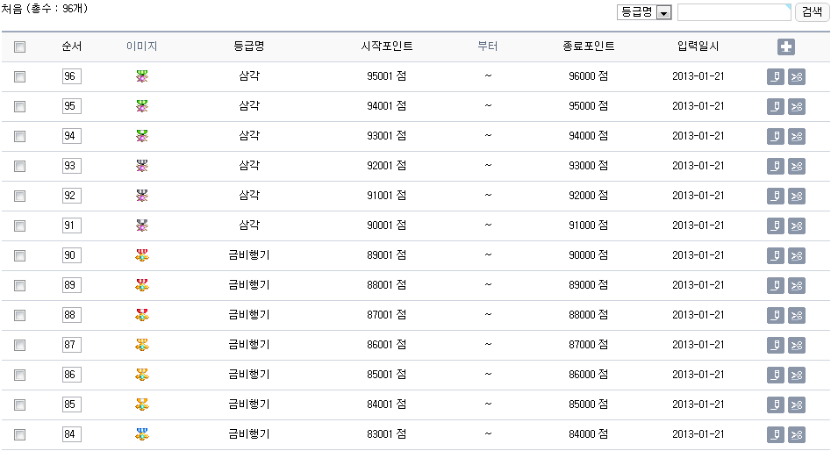Click the grade badge image in row 92

click(142, 196)
